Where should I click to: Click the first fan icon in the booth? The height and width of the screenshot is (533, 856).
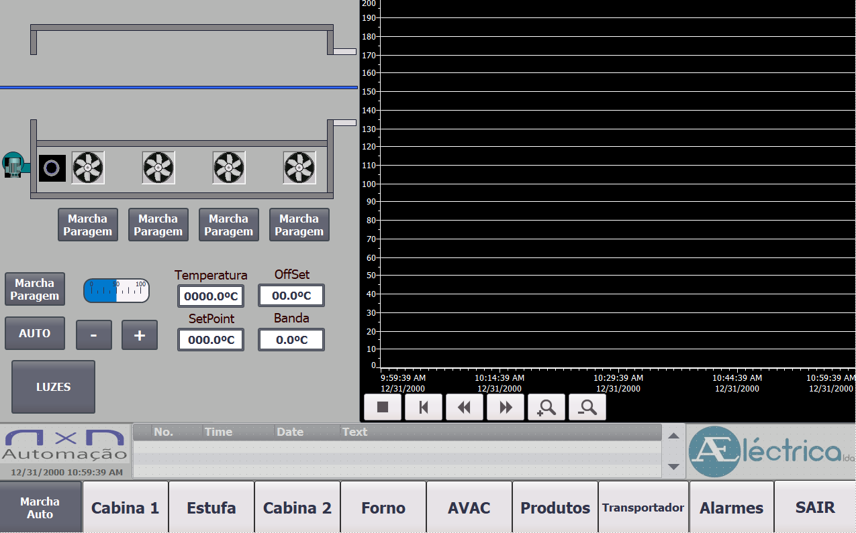[x=88, y=168]
